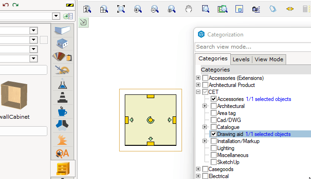The height and width of the screenshot is (179, 311).
Task: Click the green arrow list icon
Action: point(68,16)
